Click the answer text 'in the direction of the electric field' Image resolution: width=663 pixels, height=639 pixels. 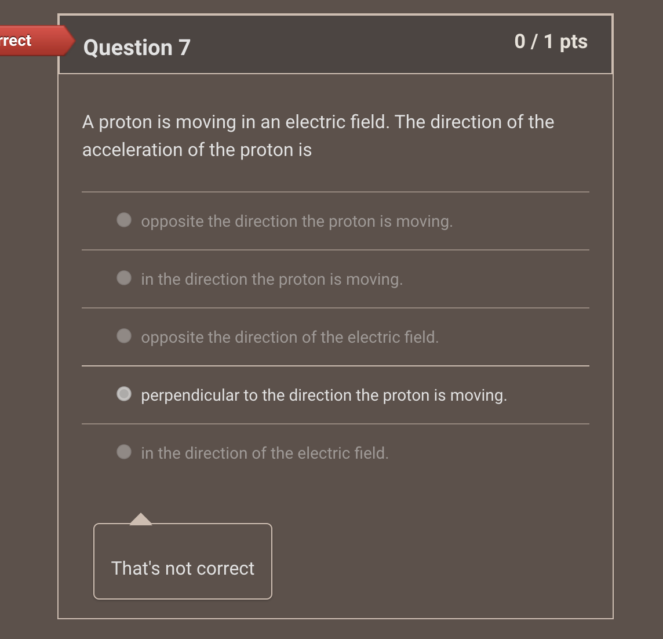264,453
